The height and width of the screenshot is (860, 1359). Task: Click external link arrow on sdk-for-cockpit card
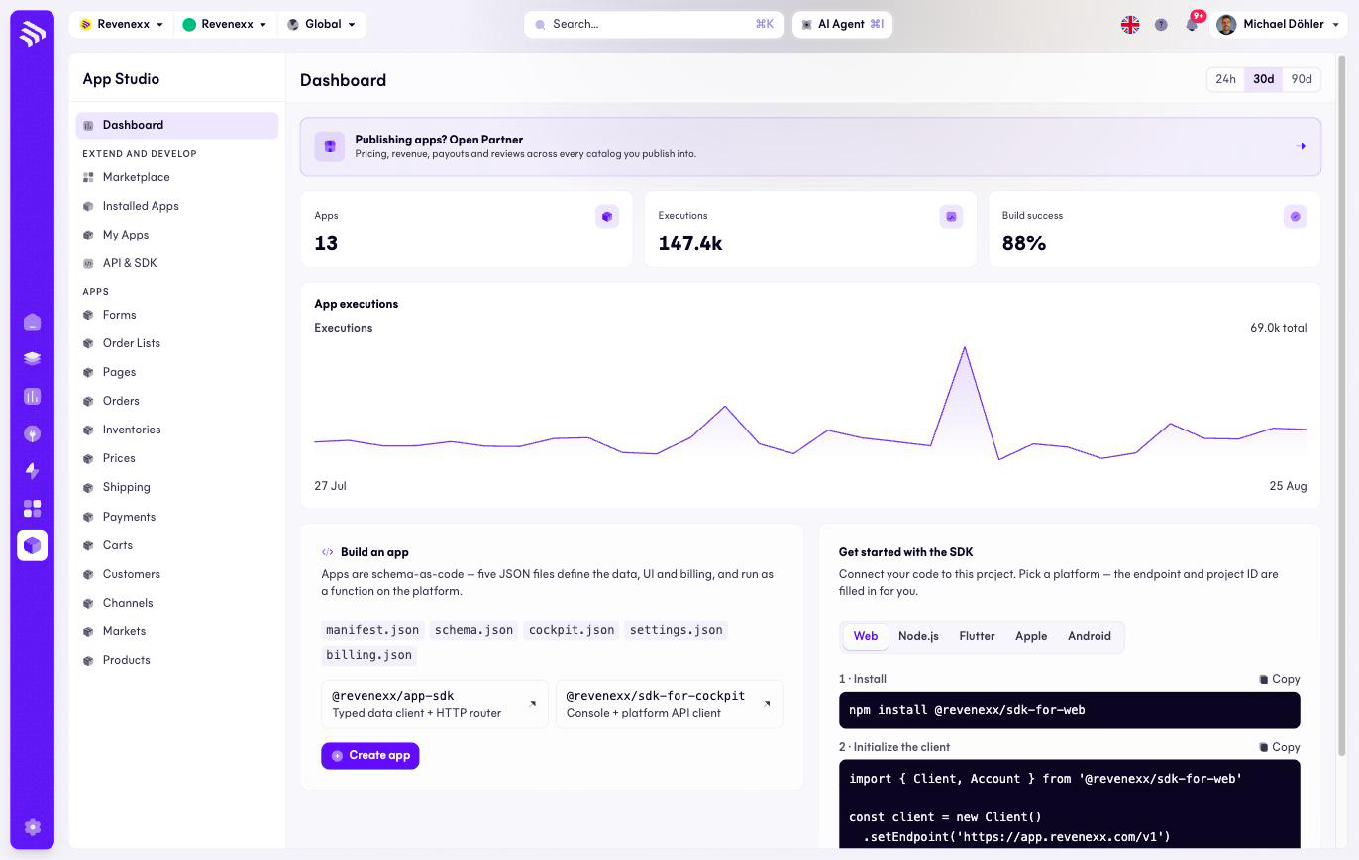(768, 704)
